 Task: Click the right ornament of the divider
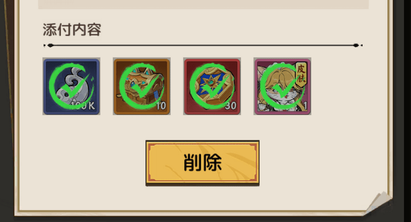[357, 46]
